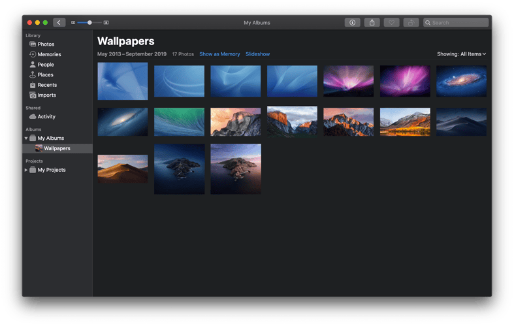Click the search magnifier icon

428,23
